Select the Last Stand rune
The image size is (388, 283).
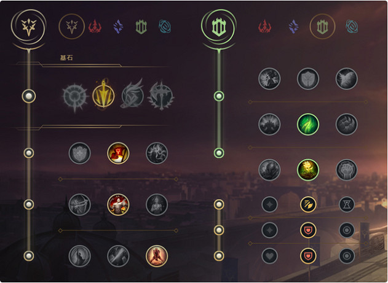(157, 256)
